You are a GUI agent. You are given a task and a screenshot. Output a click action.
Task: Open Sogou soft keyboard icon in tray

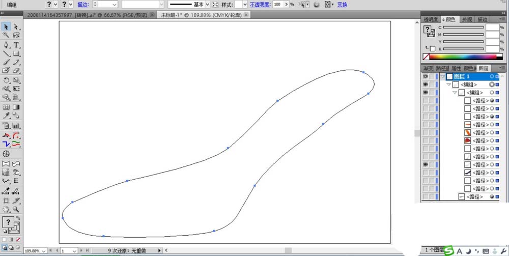486,251
